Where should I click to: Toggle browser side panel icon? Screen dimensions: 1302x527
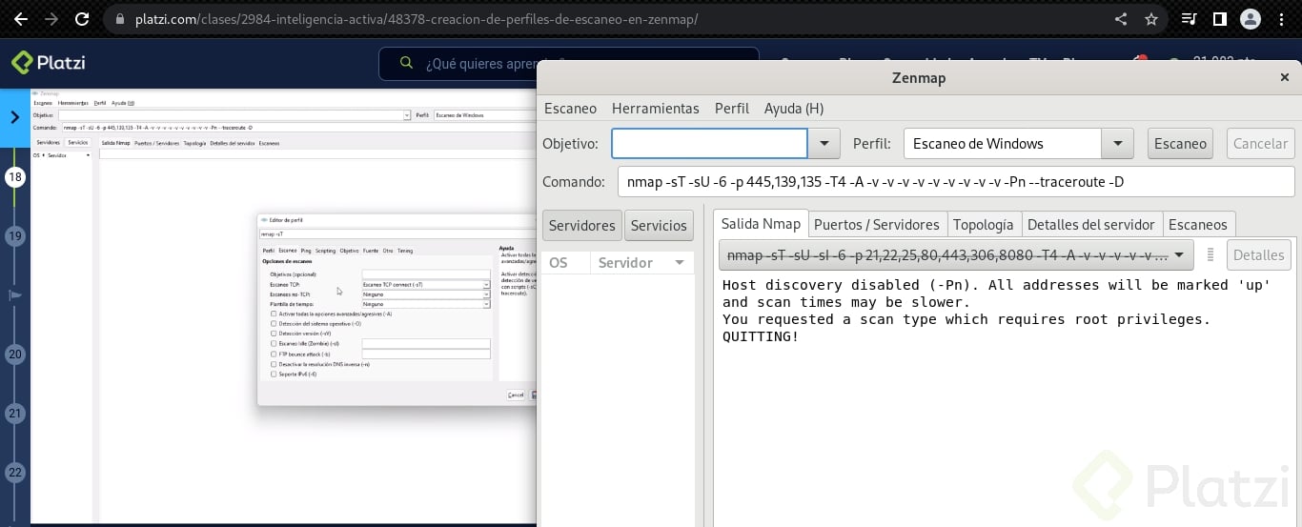(x=1219, y=19)
